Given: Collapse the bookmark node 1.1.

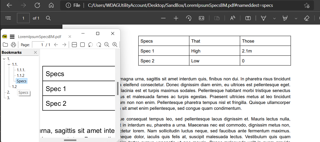Looking at the screenshot, I should [9, 64].
